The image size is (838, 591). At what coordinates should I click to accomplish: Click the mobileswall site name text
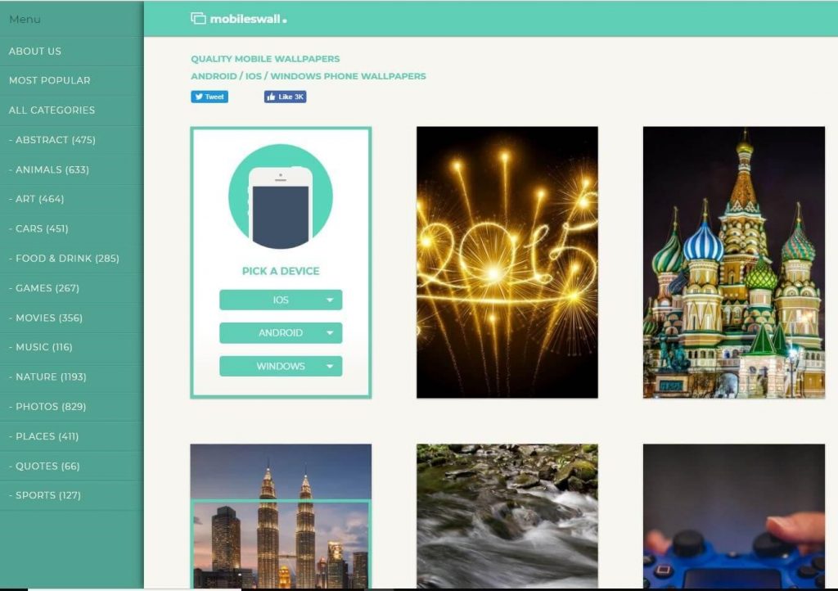248,20
